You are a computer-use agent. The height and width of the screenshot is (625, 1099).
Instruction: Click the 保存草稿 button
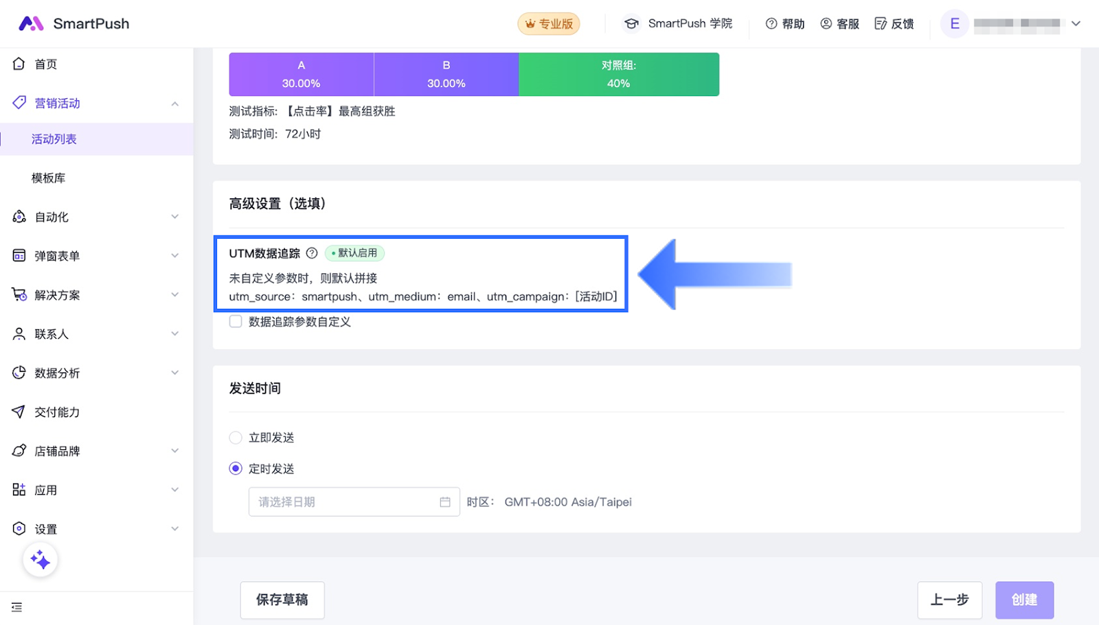point(282,600)
